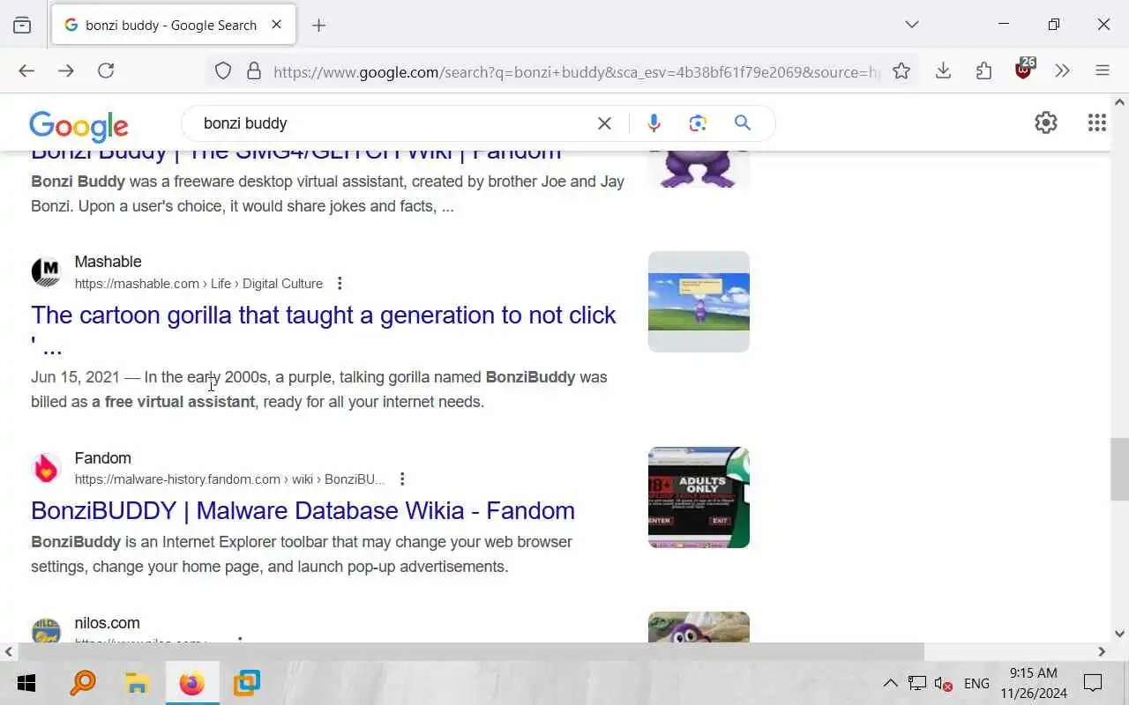
Task: Expand the list all tabs dropdown
Action: [x=912, y=25]
